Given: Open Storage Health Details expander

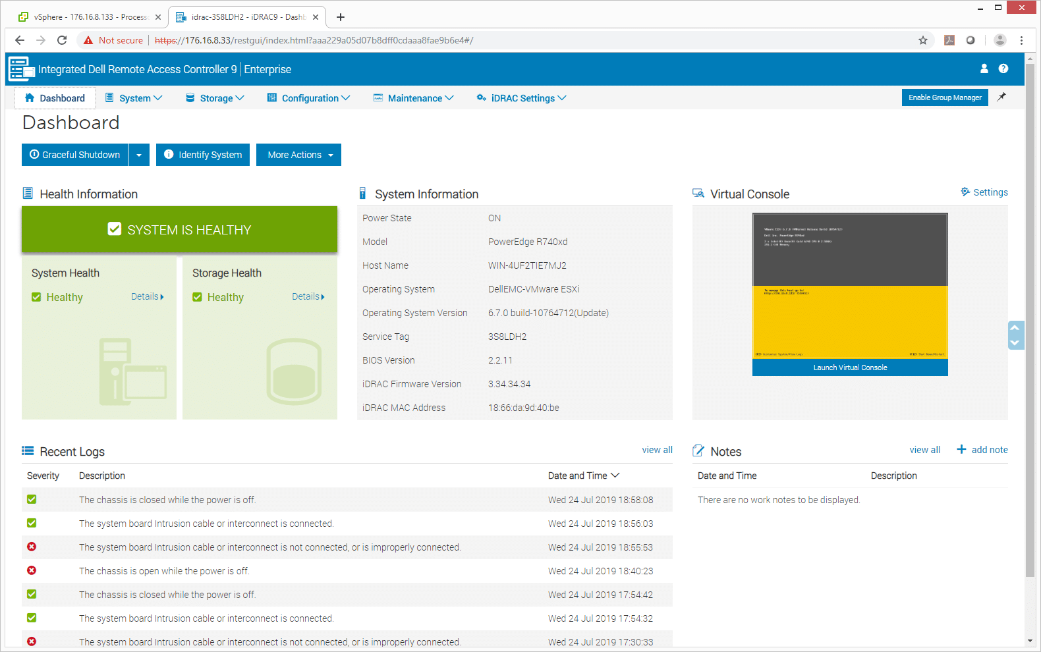Looking at the screenshot, I should pyautogui.click(x=308, y=296).
